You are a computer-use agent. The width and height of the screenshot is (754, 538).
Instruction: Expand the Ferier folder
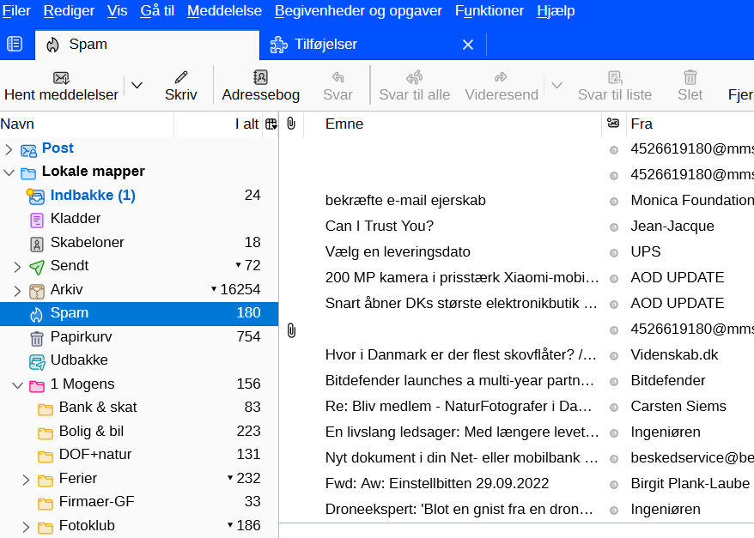pyautogui.click(x=26, y=480)
